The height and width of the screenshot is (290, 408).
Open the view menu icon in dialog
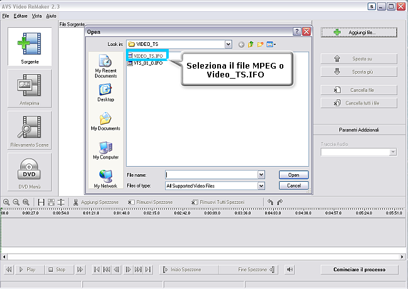point(271,45)
